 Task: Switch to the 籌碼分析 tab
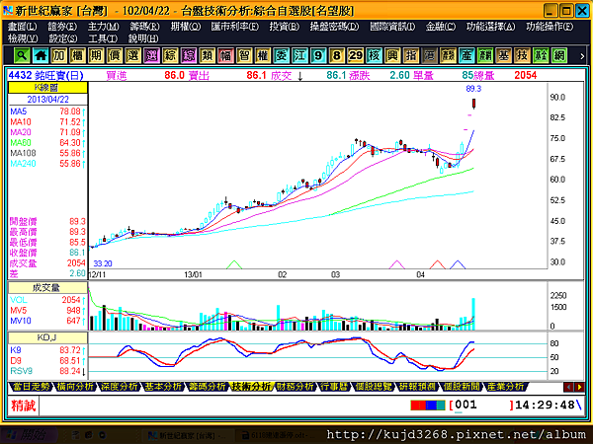207,386
